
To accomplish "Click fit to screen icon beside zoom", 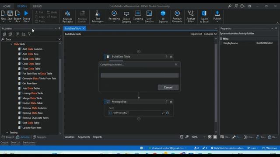I will coord(210,137).
